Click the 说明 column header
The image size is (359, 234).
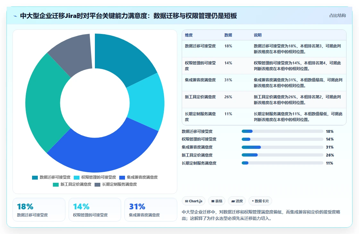[x=258, y=35]
